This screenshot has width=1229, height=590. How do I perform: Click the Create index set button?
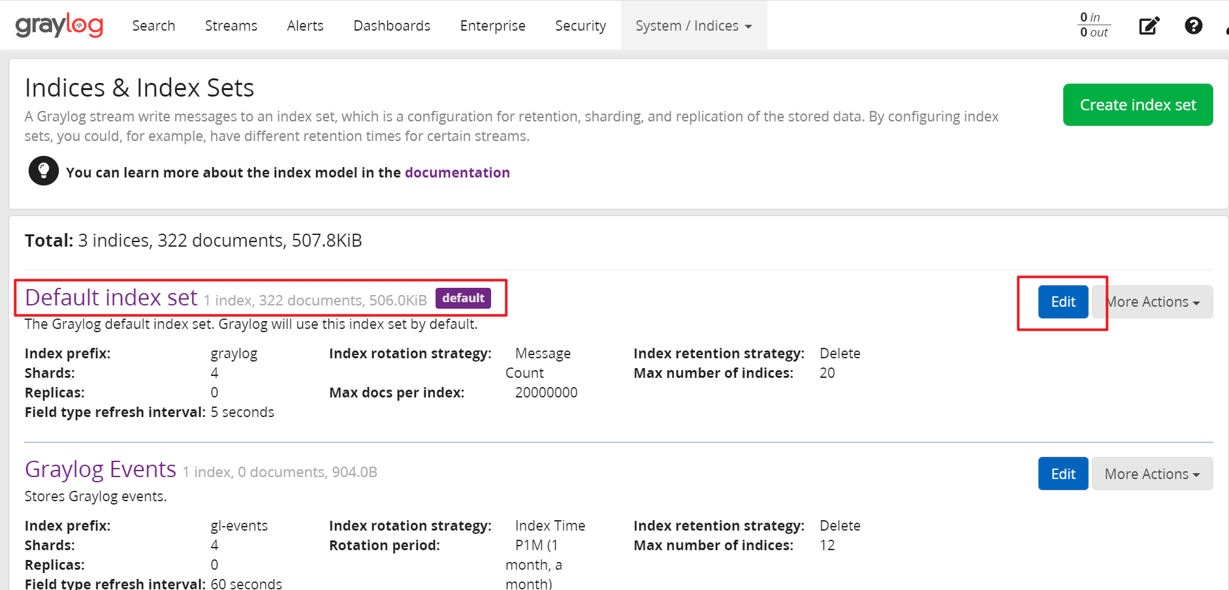(x=1138, y=104)
